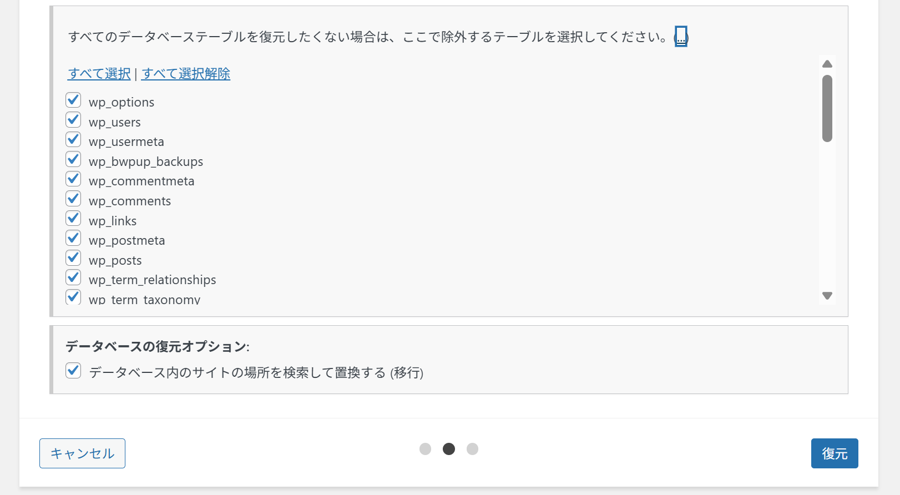
Task: Select the middle step indicator dot
Action: point(449,448)
